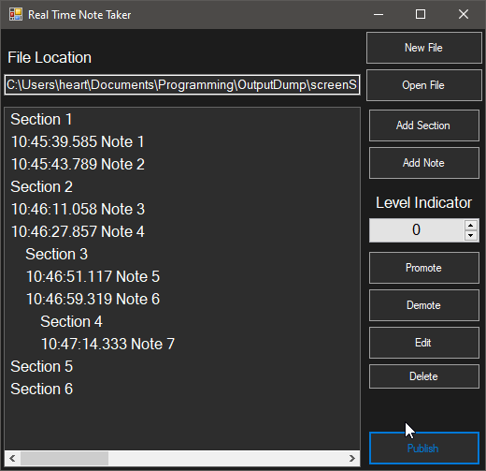The height and width of the screenshot is (471, 486).
Task: Maximize the Real Time Note Taker window
Action: [x=421, y=14]
